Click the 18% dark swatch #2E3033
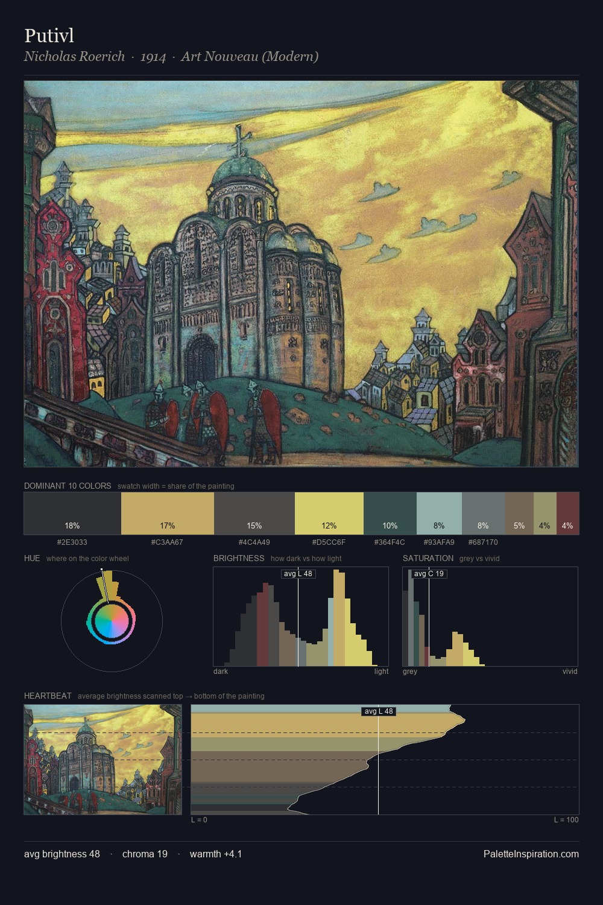This screenshot has width=603, height=905. pyautogui.click(x=72, y=513)
